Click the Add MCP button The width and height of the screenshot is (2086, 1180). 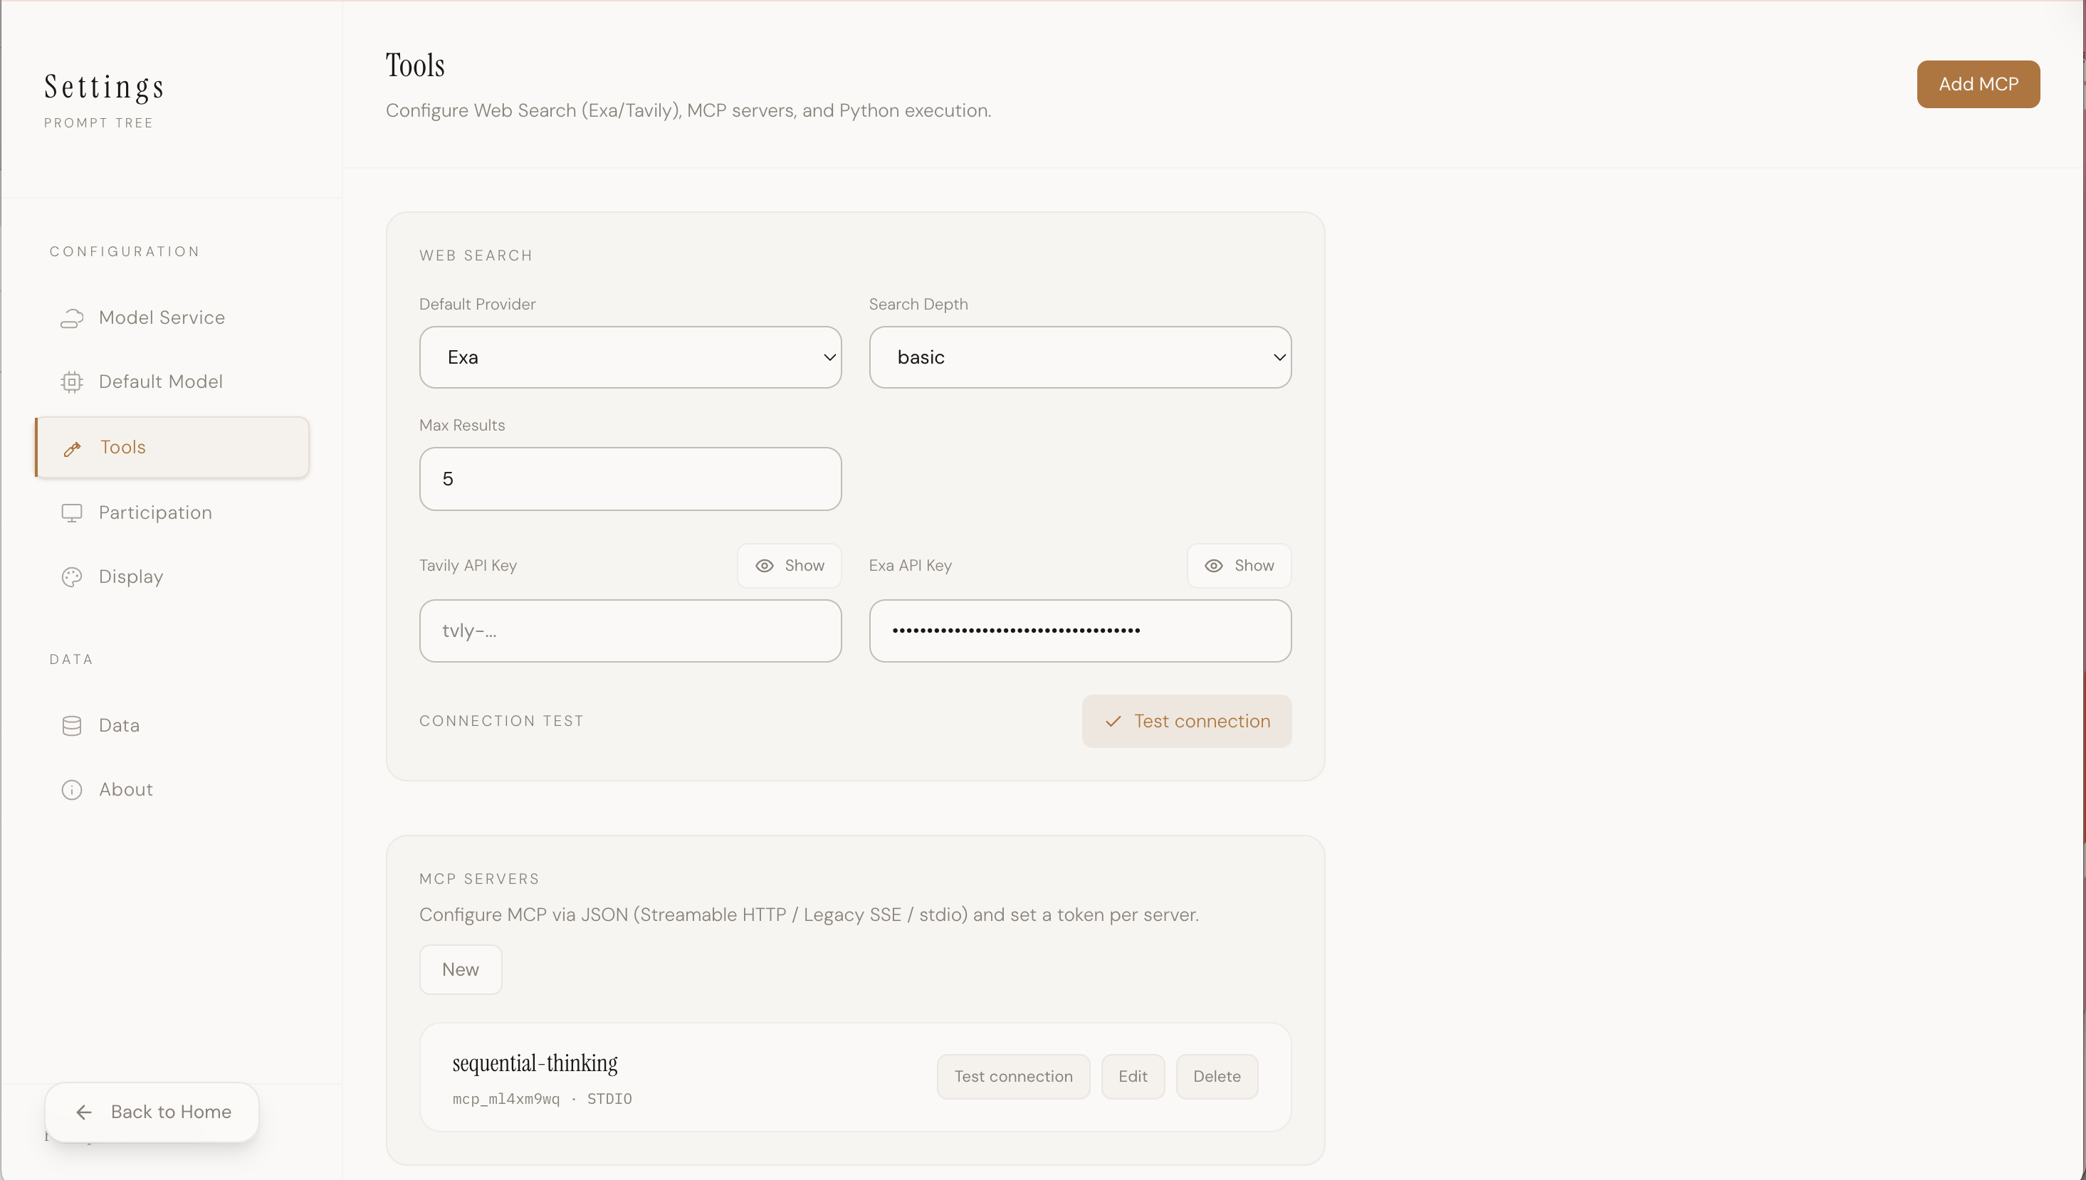[1978, 84]
